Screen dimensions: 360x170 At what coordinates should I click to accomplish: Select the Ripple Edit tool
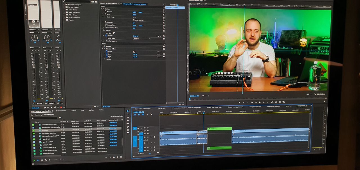(128, 117)
